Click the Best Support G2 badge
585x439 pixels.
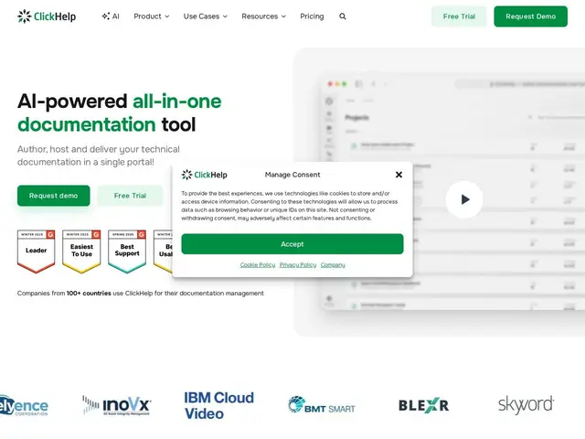coord(127,252)
